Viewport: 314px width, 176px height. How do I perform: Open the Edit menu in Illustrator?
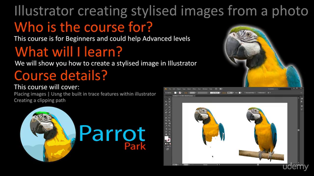coord(174,89)
